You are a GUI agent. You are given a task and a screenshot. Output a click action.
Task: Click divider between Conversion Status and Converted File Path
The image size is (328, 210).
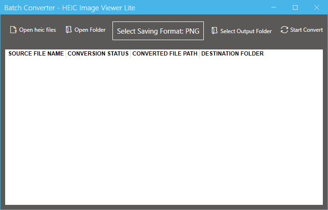130,54
